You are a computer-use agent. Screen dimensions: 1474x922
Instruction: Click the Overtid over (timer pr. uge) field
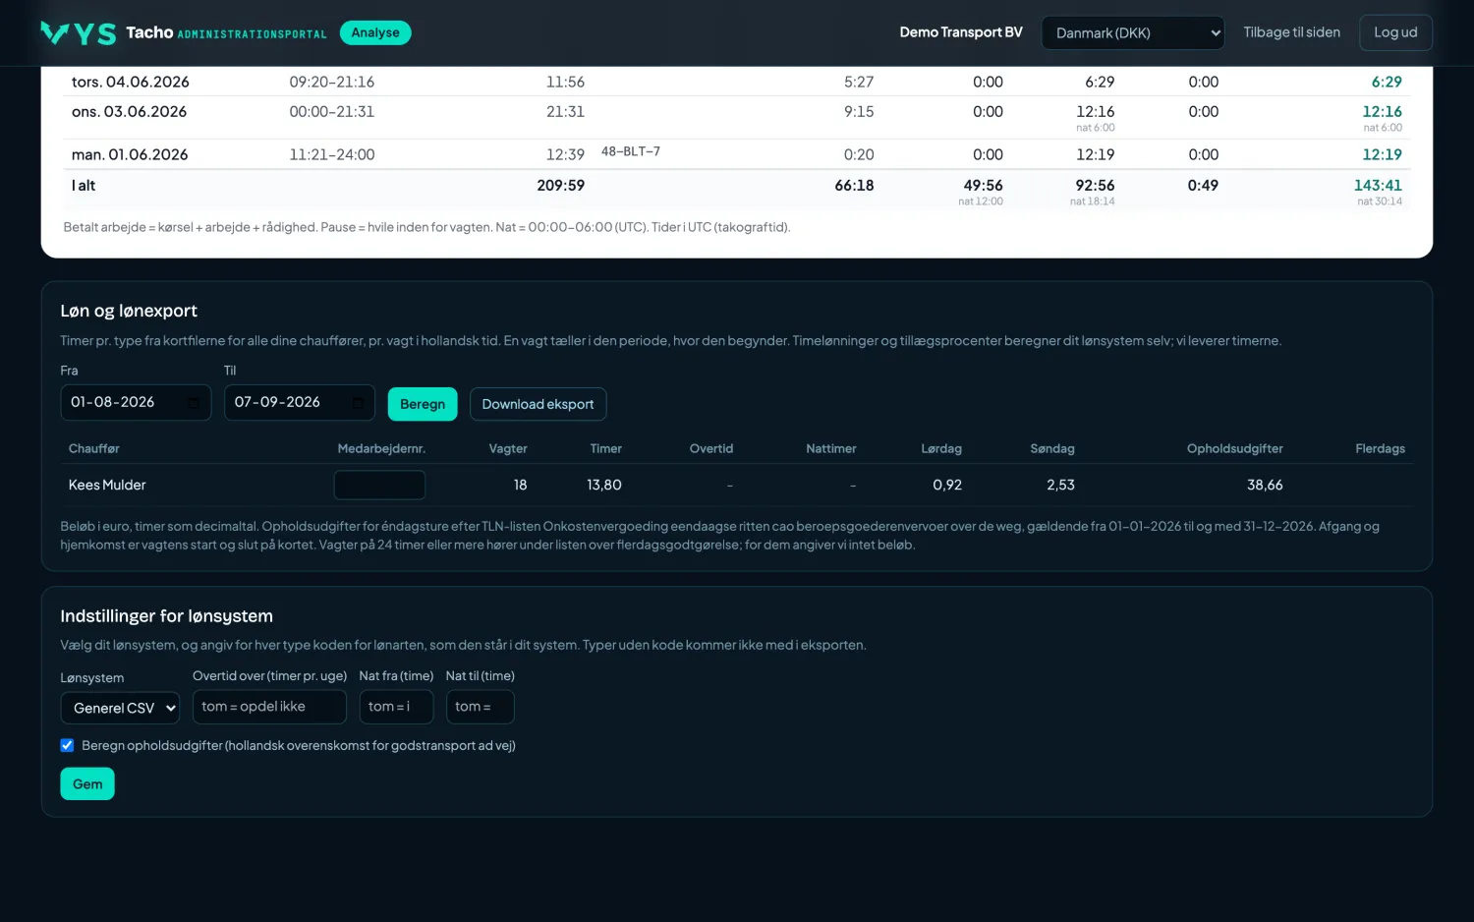point(269,707)
